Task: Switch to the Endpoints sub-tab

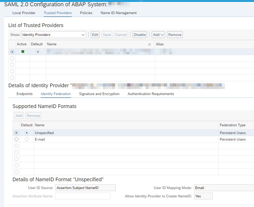Action: (x=25, y=94)
